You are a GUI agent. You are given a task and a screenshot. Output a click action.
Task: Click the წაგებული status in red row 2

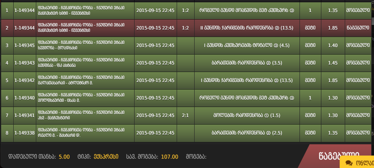[x=358, y=28]
